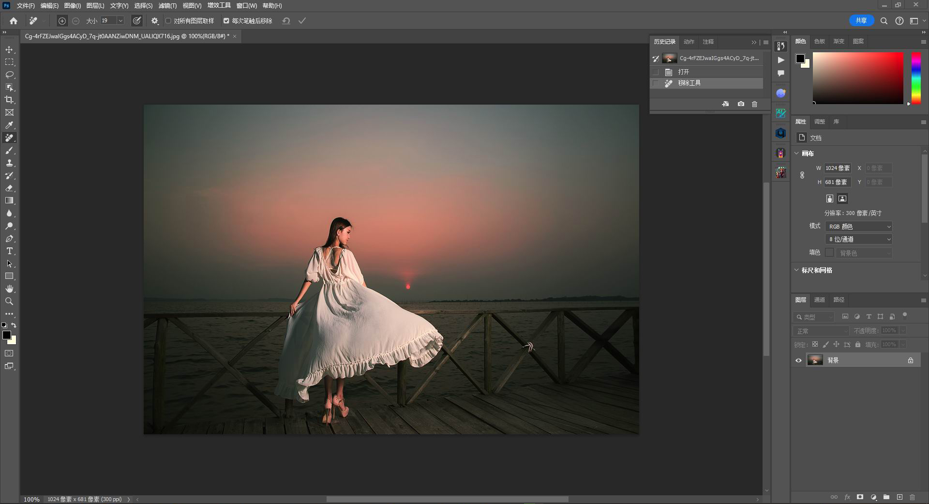
Task: Set canvas to portrait orientation
Action: pyautogui.click(x=829, y=199)
